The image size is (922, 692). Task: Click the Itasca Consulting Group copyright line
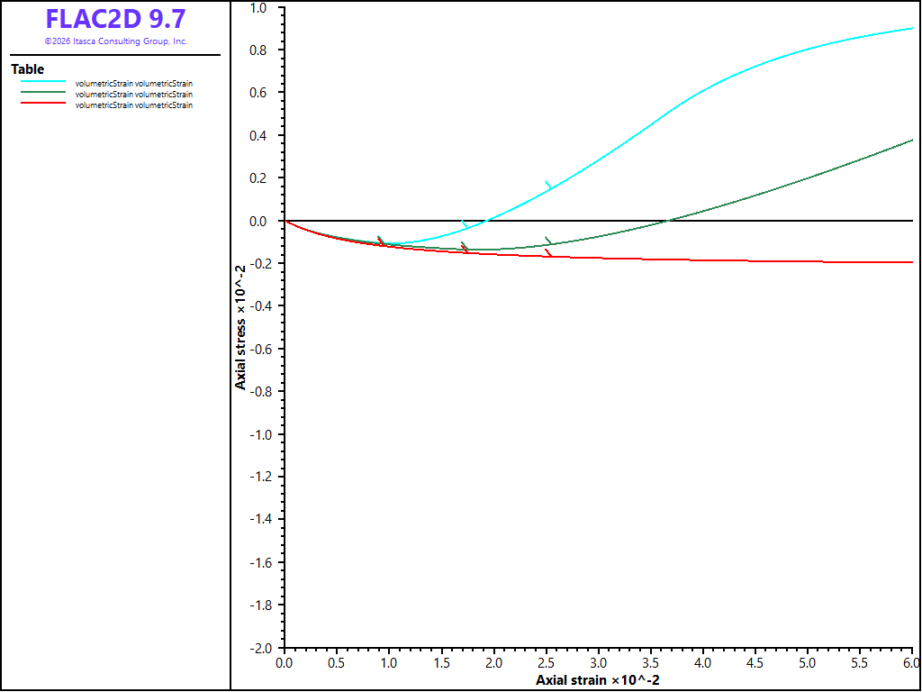coord(116,41)
